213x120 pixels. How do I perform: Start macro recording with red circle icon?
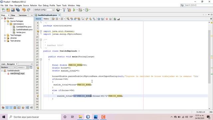point(107,19)
